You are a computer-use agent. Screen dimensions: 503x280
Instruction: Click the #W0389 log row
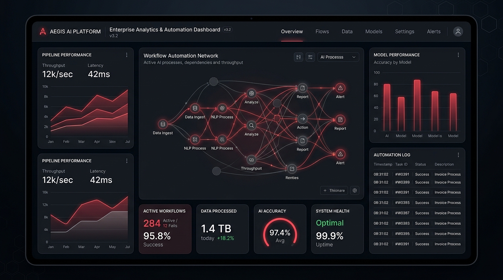[x=417, y=182]
